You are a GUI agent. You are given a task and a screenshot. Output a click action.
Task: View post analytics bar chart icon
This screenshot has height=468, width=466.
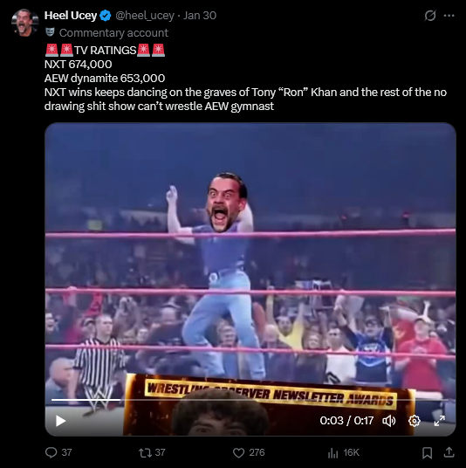pyautogui.click(x=332, y=453)
